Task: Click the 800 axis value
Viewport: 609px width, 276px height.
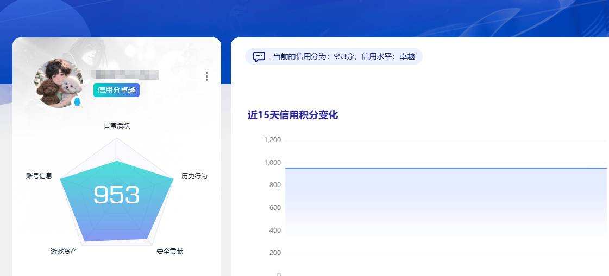Action: point(275,185)
